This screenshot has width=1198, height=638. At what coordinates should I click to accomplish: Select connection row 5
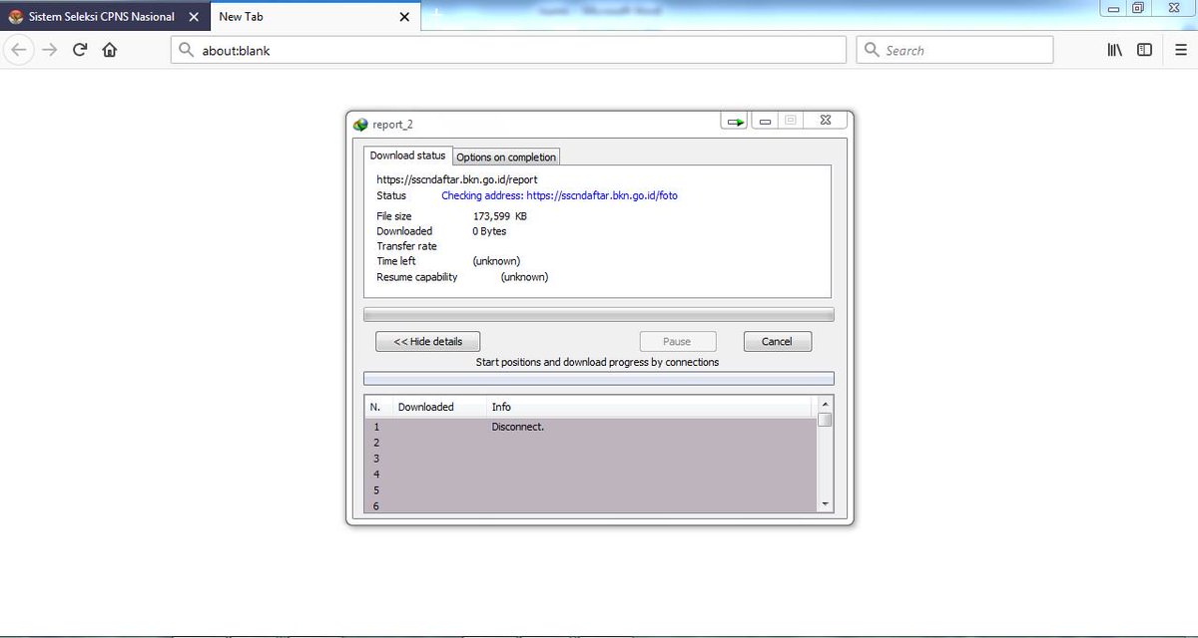pyautogui.click(x=590, y=490)
